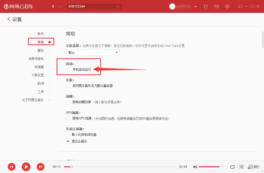Viewport: 264px width, 173px height.
Task: Return from 设置 using back chevron
Action: click(x=9, y=19)
